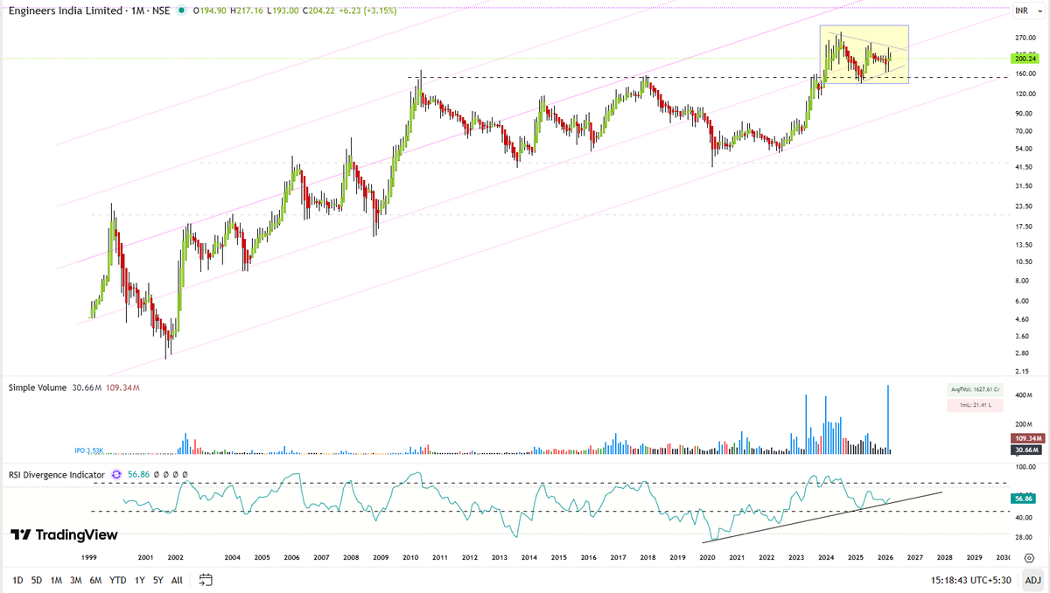The width and height of the screenshot is (1050, 593).
Task: Click the RSI Divergence Indicator label
Action: click(x=57, y=474)
